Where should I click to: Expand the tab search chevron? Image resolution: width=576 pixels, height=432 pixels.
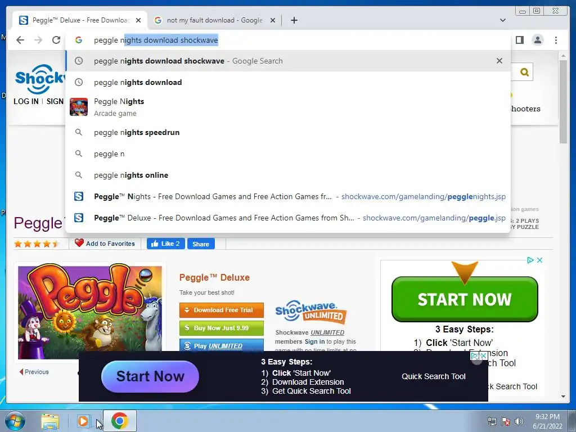coord(502,20)
